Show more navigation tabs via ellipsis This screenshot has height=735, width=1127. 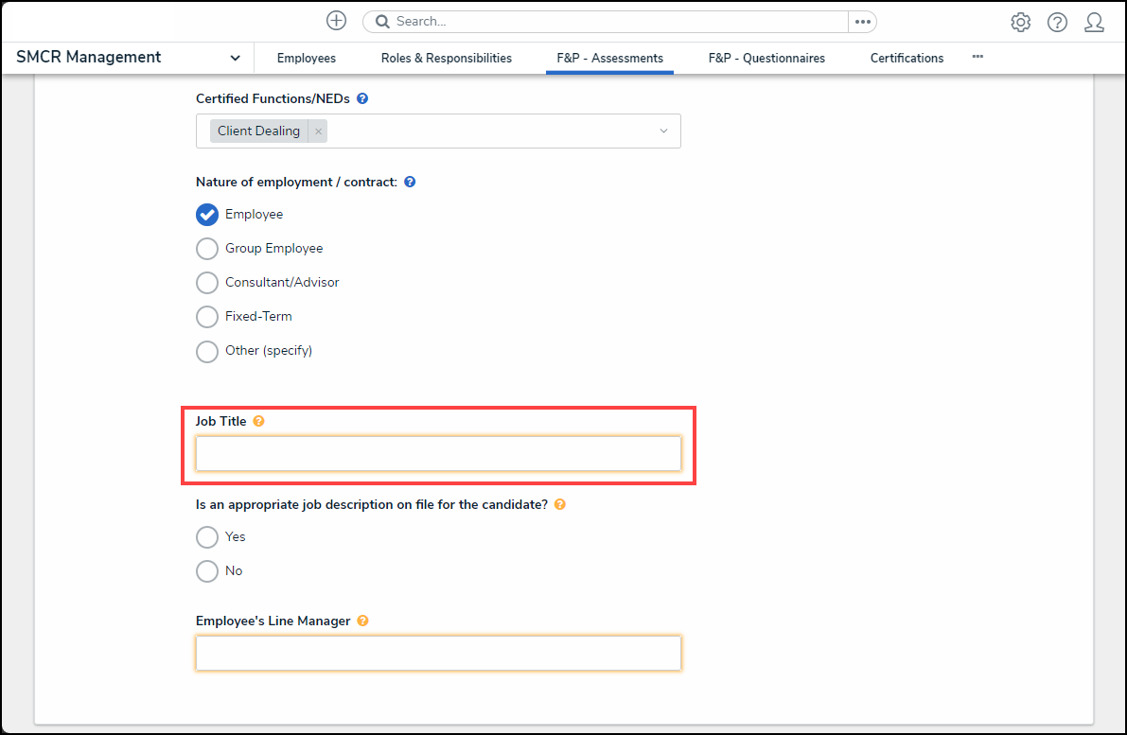point(977,57)
